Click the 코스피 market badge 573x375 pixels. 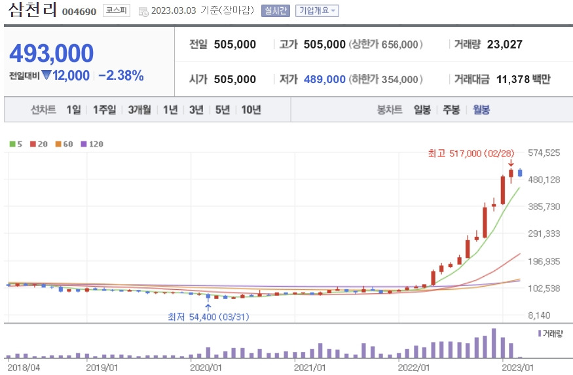pos(116,10)
